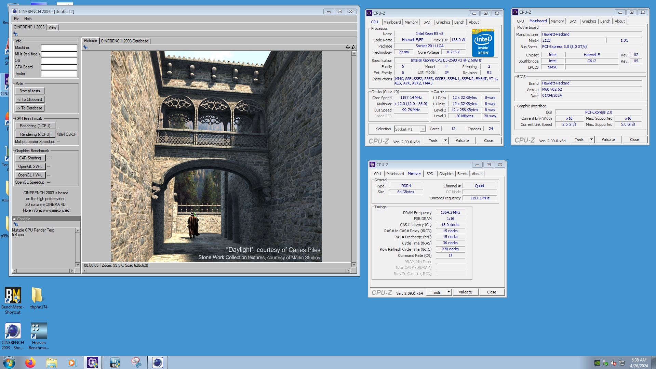Switch to CPU-Z via its taskbar icon

93,363
